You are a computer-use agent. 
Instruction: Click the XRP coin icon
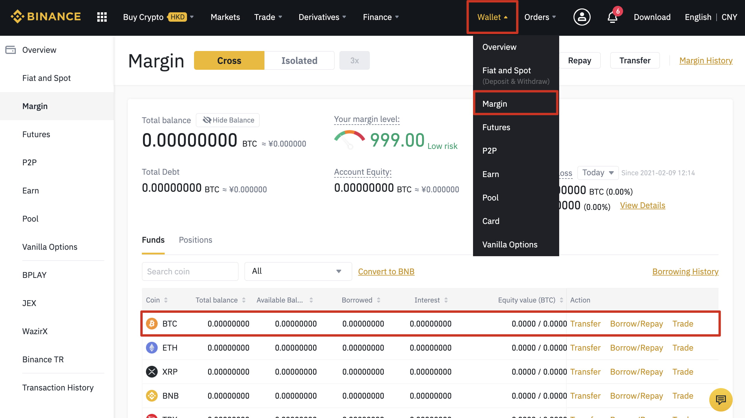[x=152, y=372]
